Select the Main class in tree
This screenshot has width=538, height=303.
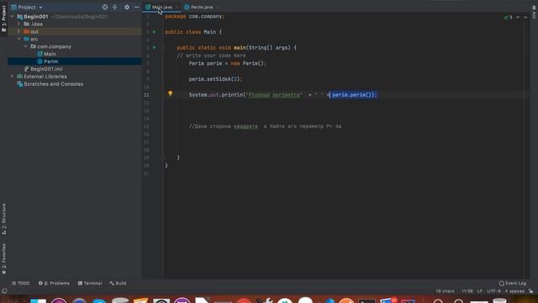(x=50, y=54)
